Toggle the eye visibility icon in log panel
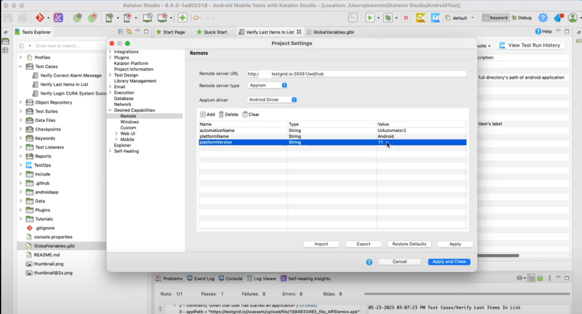Image resolution: width=582 pixels, height=314 pixels. click(519, 278)
